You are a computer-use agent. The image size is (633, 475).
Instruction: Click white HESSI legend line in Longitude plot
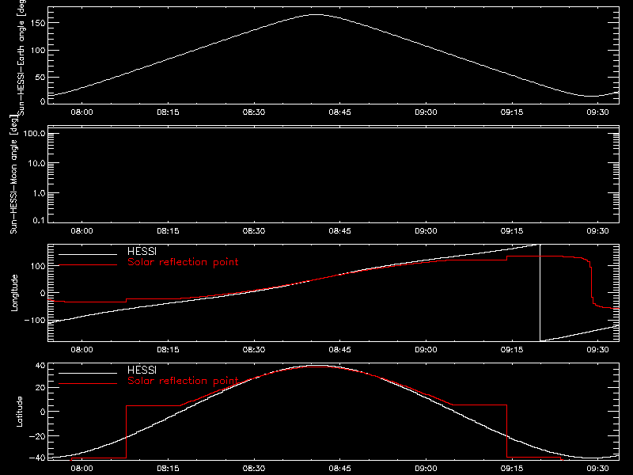tap(88, 254)
